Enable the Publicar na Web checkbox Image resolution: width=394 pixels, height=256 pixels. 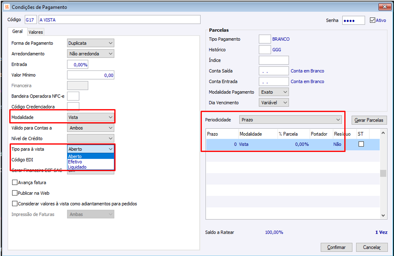[15, 193]
